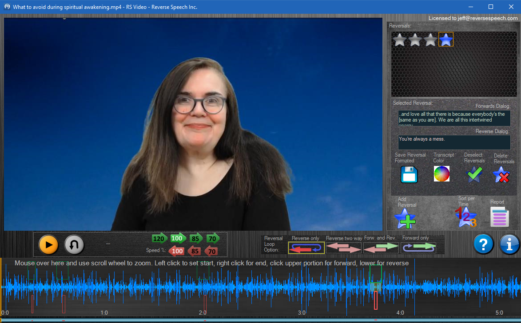521x323 pixels.
Task: Click the app icon in the title bar
Action: click(x=7, y=7)
